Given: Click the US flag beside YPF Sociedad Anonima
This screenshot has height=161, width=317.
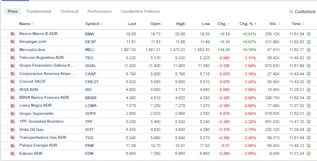Looking at the screenshot, I should [13, 121].
